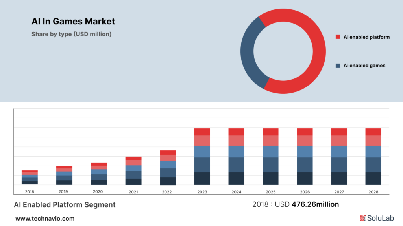Click the Share by type subtitle
This screenshot has height=226, width=403.
pyautogui.click(x=71, y=34)
